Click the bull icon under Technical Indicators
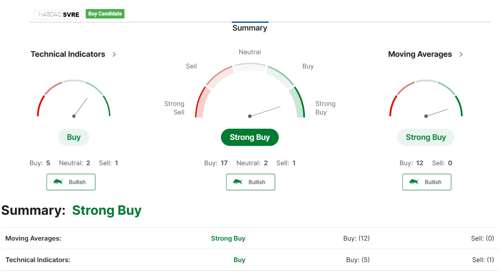 click(x=58, y=182)
